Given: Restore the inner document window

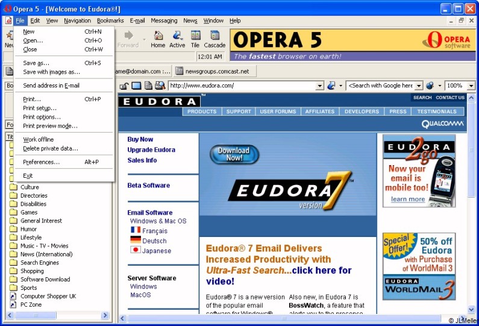Looking at the screenshot, I should pyautogui.click(x=462, y=20).
